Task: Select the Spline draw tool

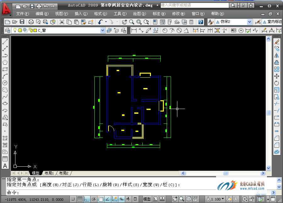Action: [x=5, y=97]
